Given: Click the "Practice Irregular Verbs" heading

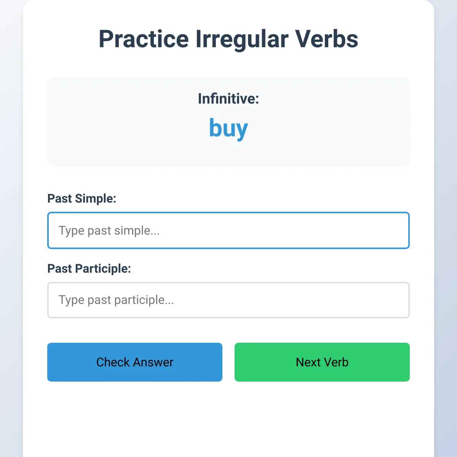Looking at the screenshot, I should click(x=228, y=39).
